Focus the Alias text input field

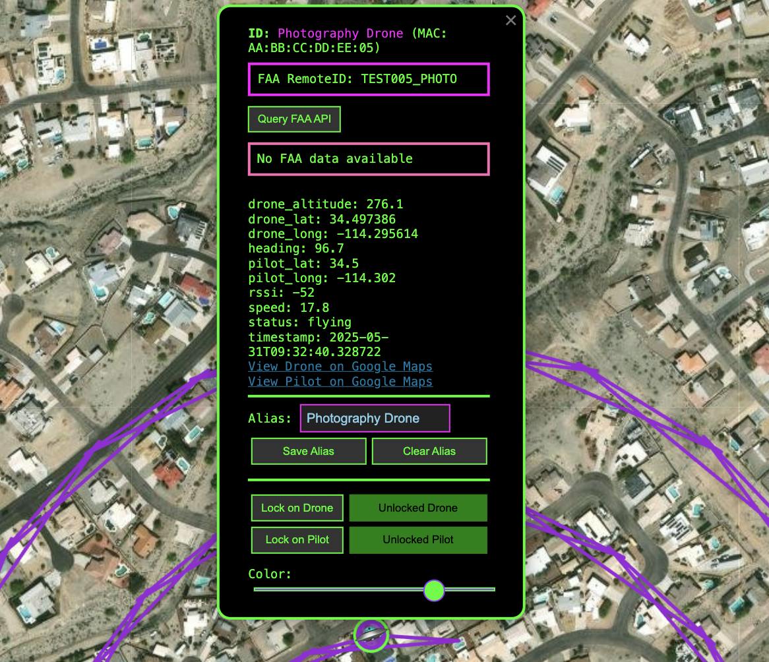[375, 419]
